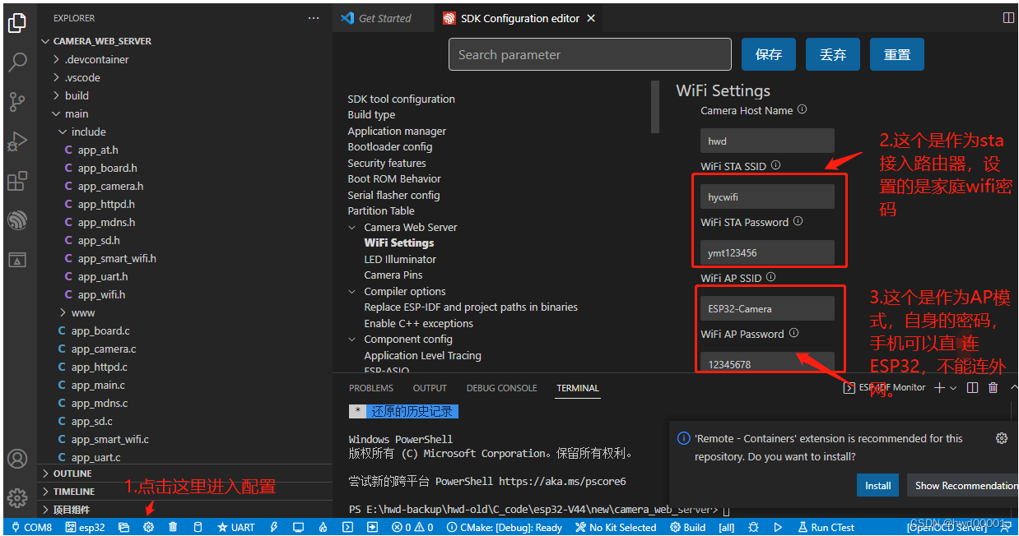
Task: Click the build project cylinder icon
Action: click(x=198, y=528)
